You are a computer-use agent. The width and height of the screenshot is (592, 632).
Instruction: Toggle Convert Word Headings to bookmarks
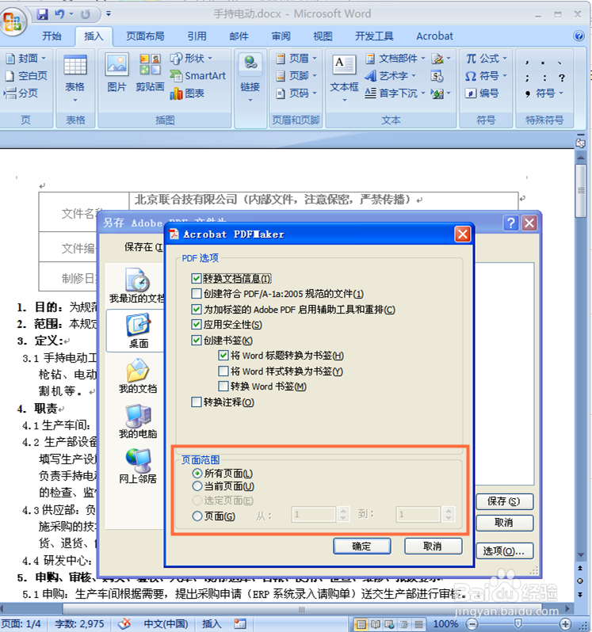click(223, 356)
